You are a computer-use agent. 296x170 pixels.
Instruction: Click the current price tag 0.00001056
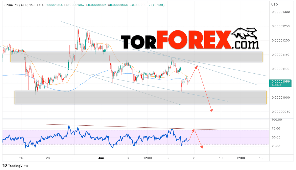(281, 83)
